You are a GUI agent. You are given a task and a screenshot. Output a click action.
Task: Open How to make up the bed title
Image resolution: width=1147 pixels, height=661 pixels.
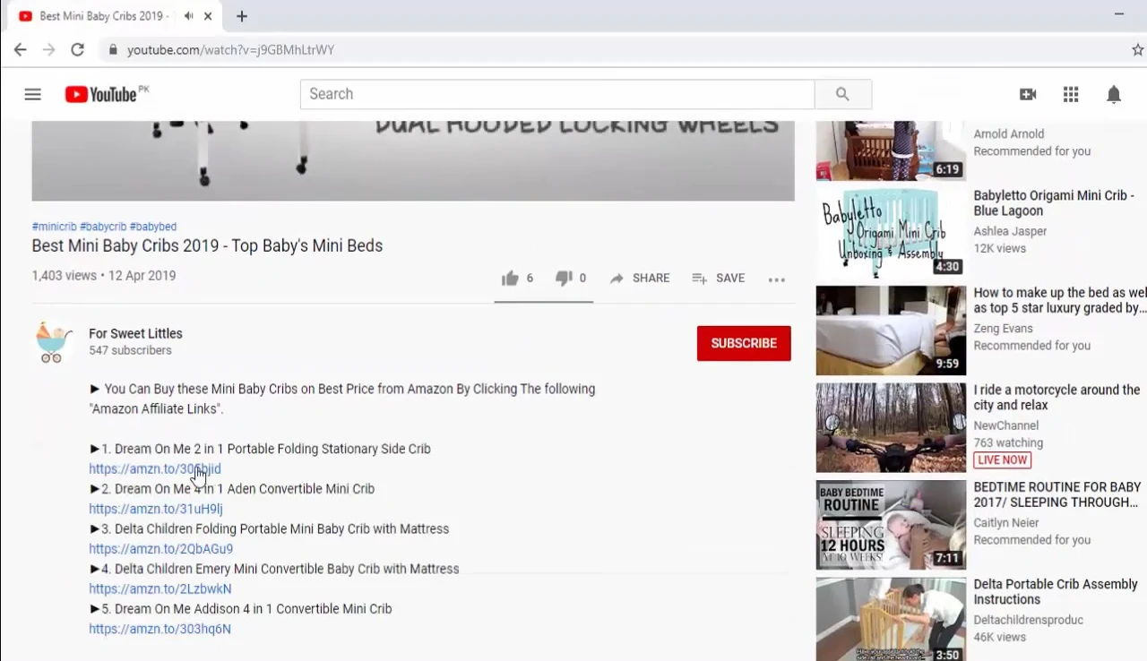click(1060, 300)
